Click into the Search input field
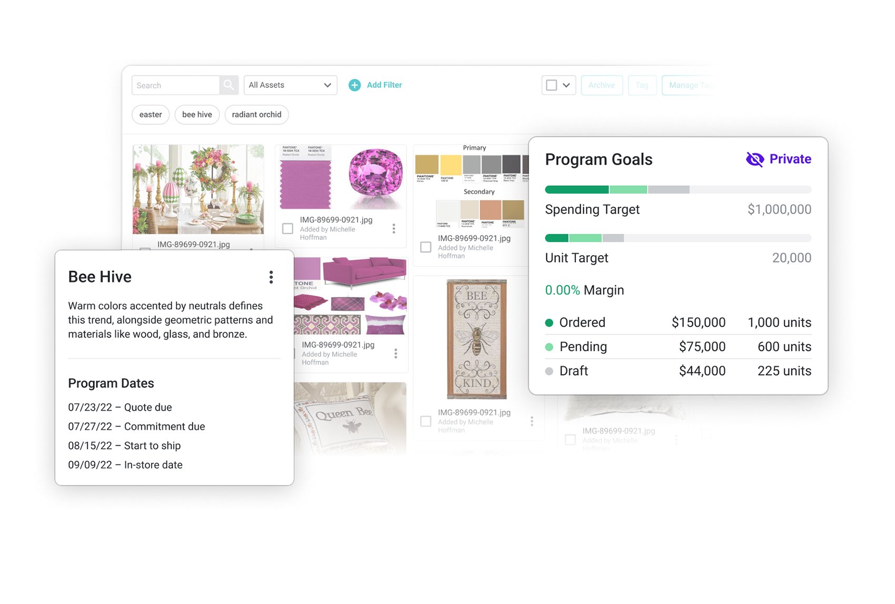 coord(175,85)
